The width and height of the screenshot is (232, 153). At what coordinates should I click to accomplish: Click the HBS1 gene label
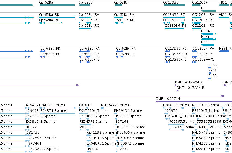pyautogui.click(x=223, y=2)
